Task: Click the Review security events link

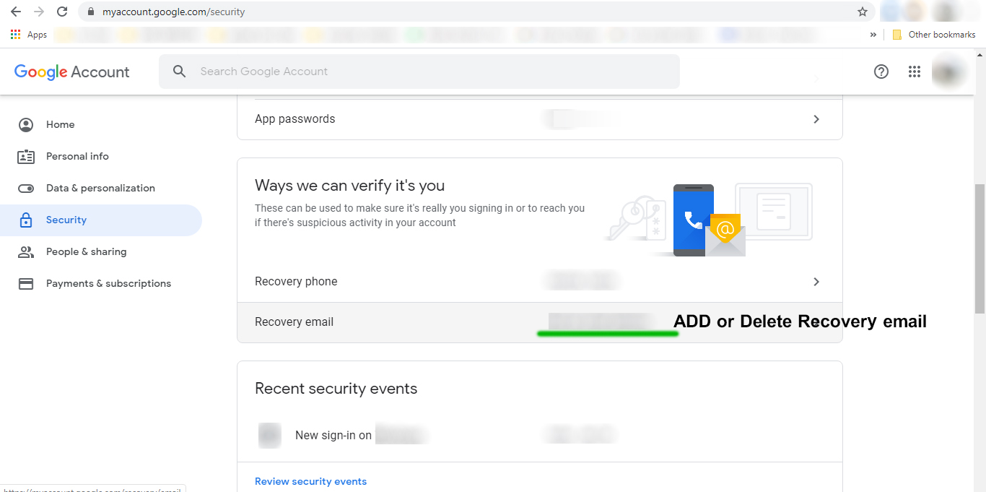Action: point(310,480)
